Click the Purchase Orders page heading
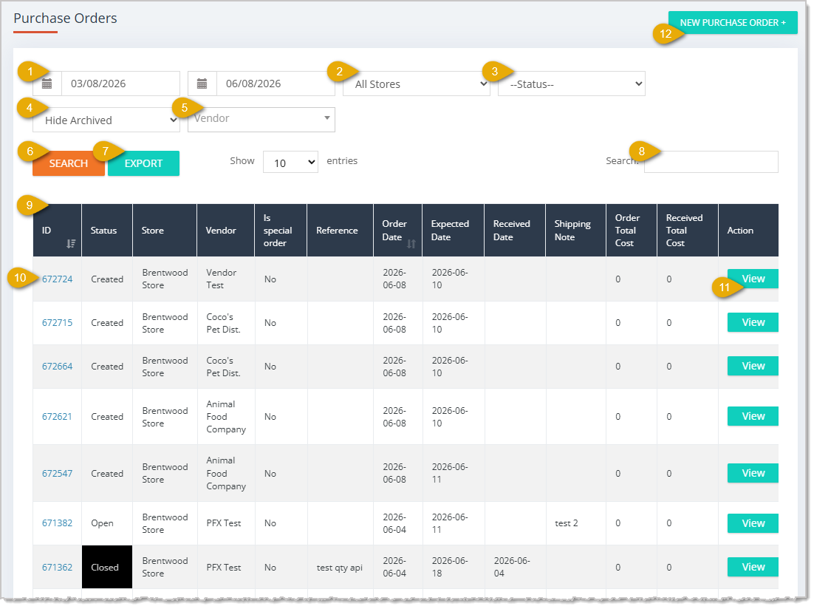The width and height of the screenshot is (814, 609). (x=66, y=18)
